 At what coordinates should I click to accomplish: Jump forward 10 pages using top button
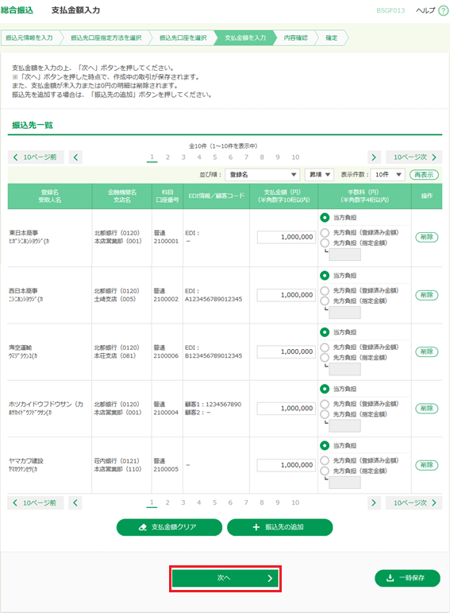click(x=413, y=157)
